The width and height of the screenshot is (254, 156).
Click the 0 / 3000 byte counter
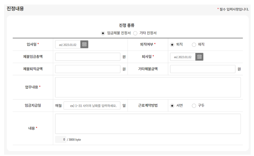click(68, 139)
